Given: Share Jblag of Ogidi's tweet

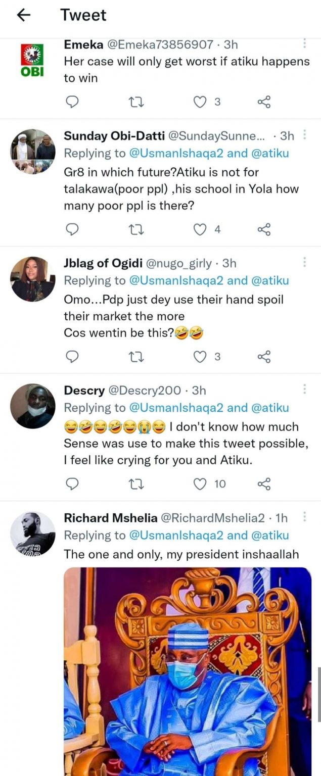Looking at the screenshot, I should (264, 357).
